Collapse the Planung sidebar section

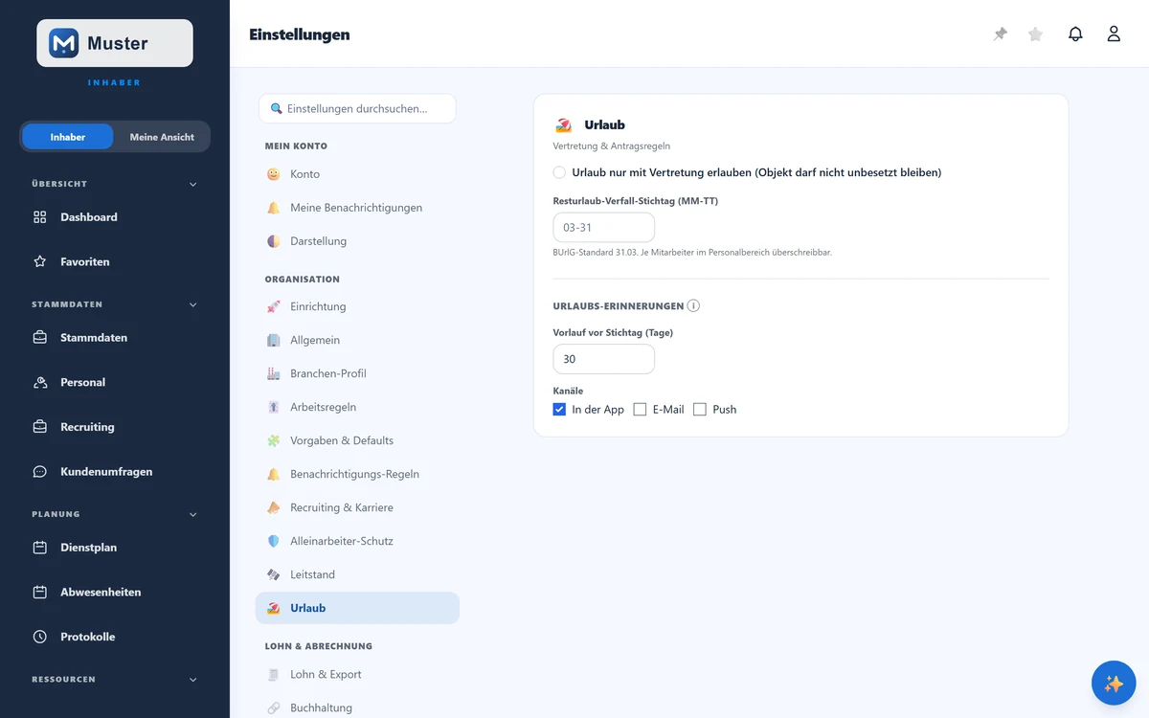pyautogui.click(x=192, y=514)
